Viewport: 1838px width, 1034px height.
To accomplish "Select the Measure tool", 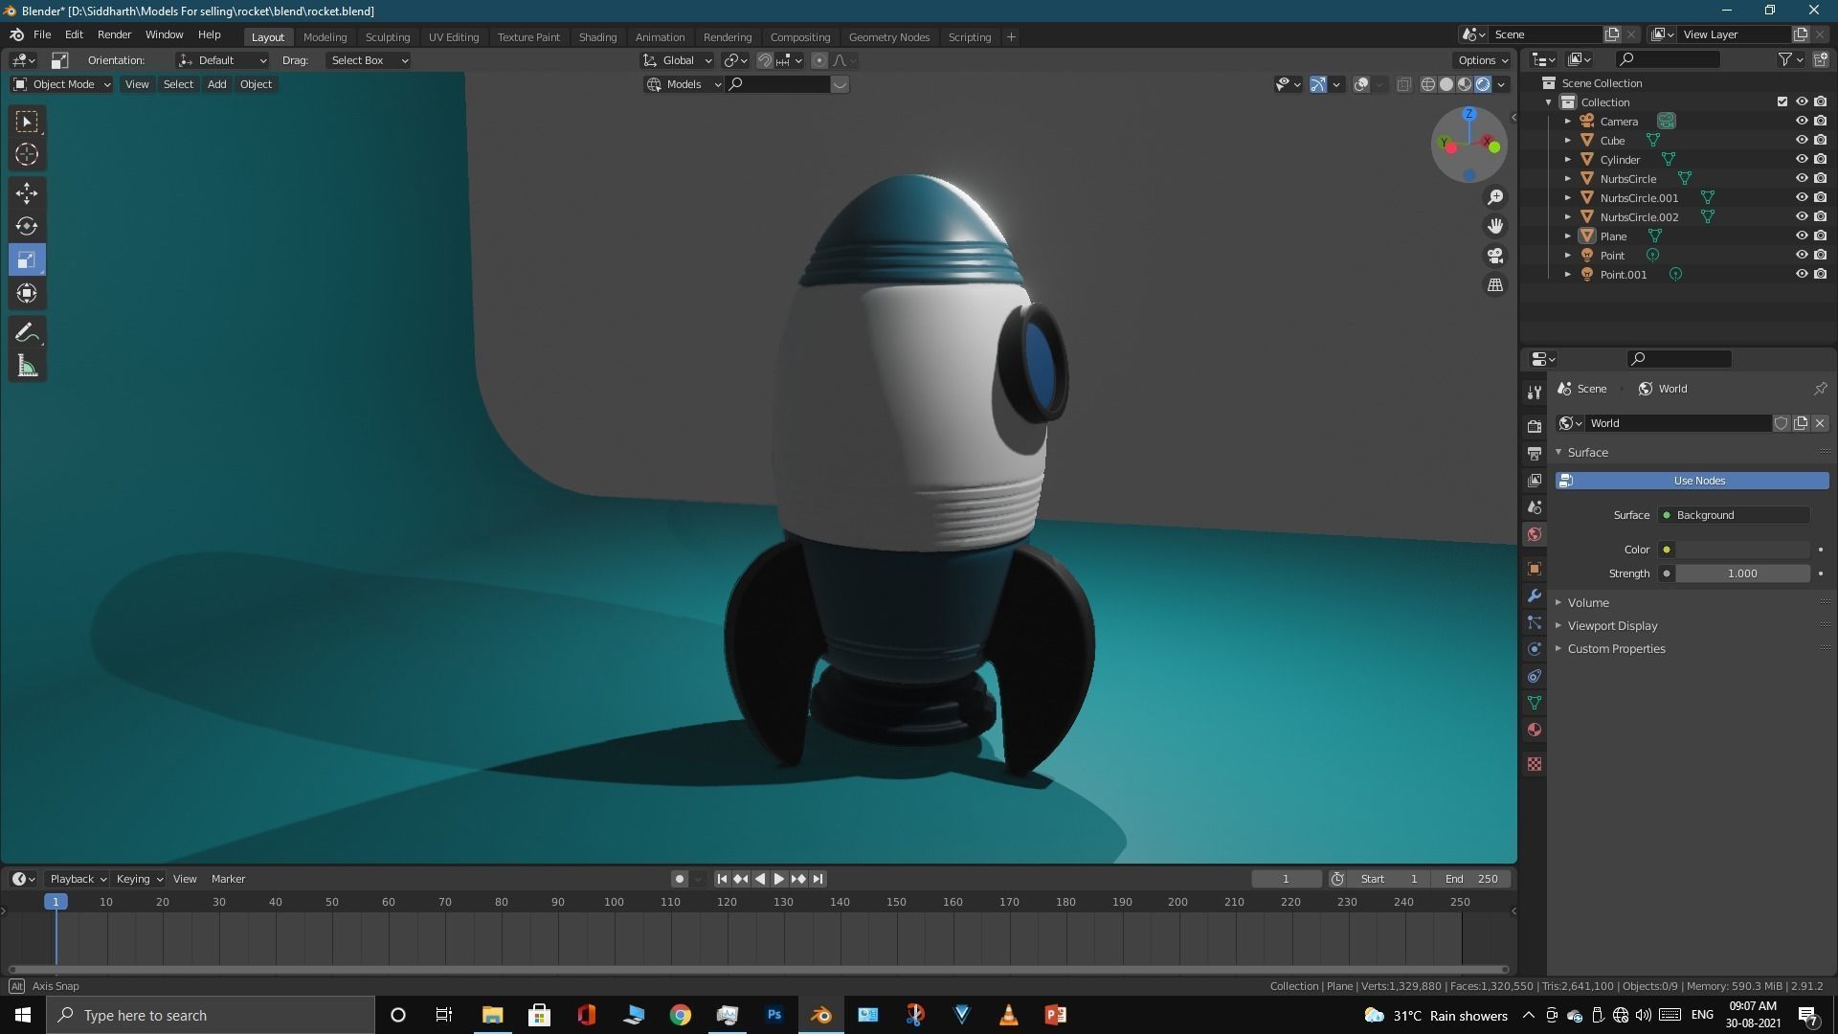I will 27,367.
